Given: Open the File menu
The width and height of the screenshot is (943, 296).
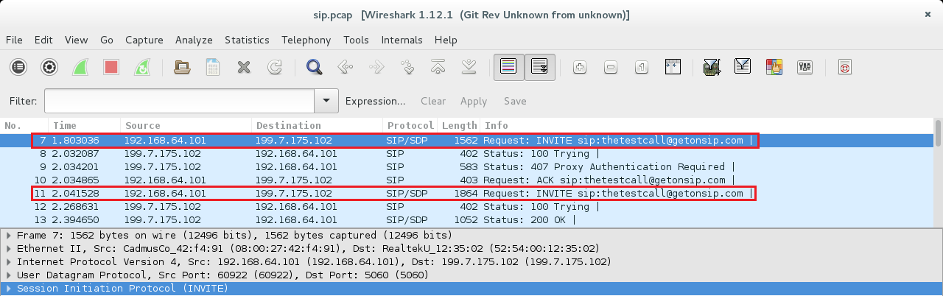Looking at the screenshot, I should 14,40.
